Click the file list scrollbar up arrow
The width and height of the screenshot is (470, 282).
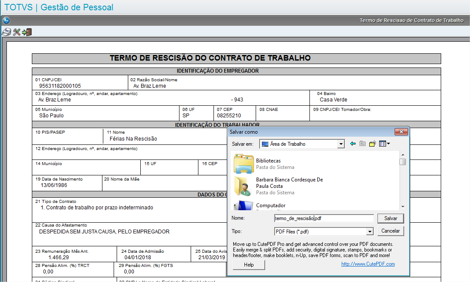(403, 155)
